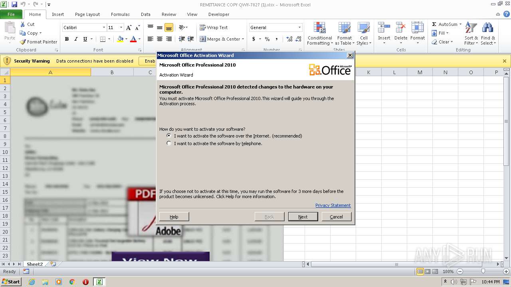Click the Accounting Number Format dollar icon
511x287 pixels.
point(254,39)
